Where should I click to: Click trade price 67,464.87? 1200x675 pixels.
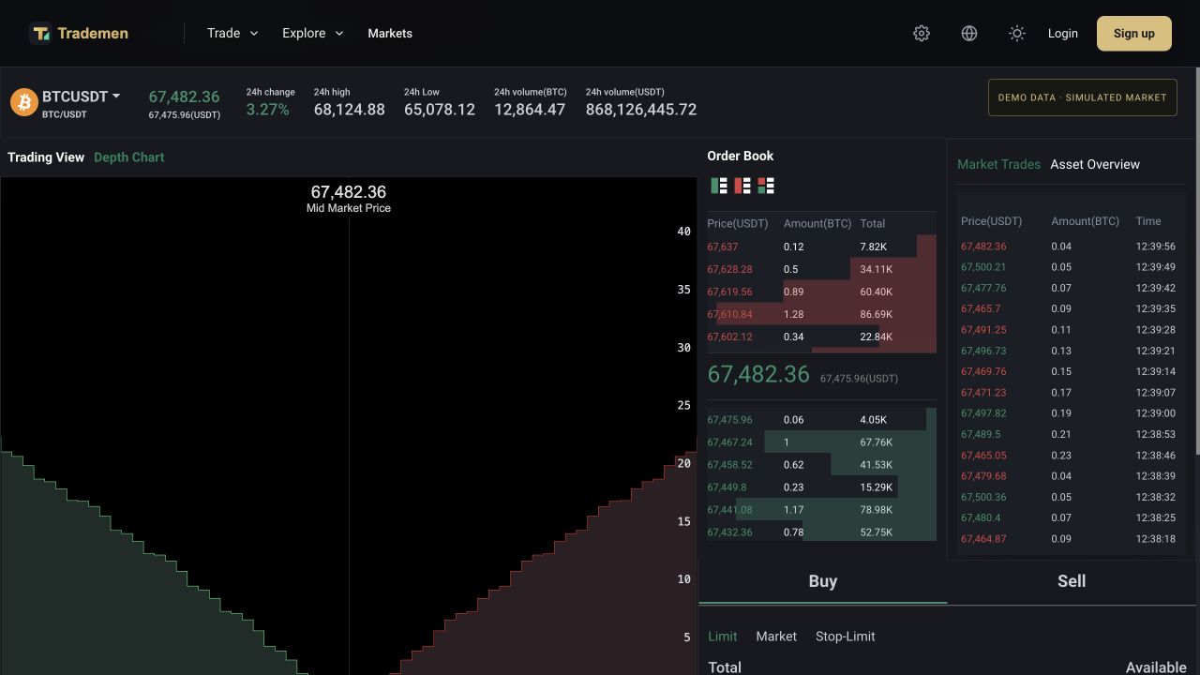(x=983, y=539)
